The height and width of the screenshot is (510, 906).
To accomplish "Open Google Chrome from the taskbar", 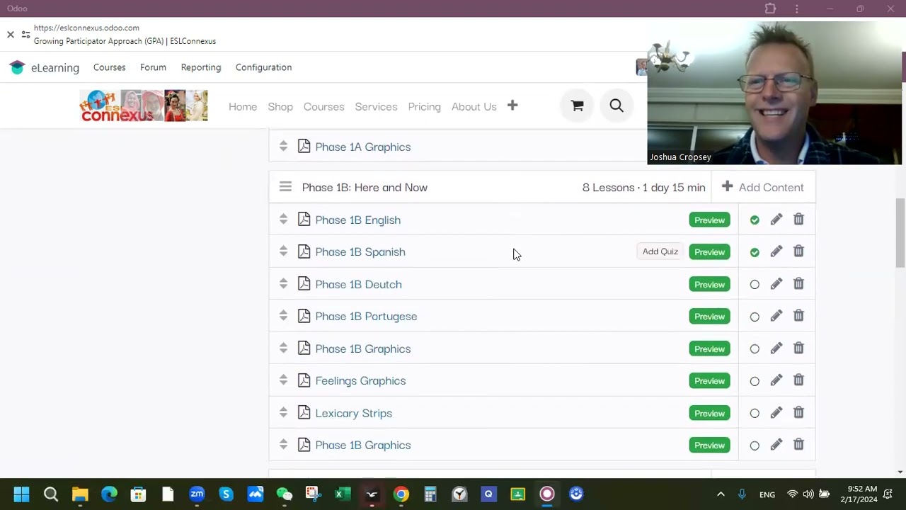I will tap(401, 494).
